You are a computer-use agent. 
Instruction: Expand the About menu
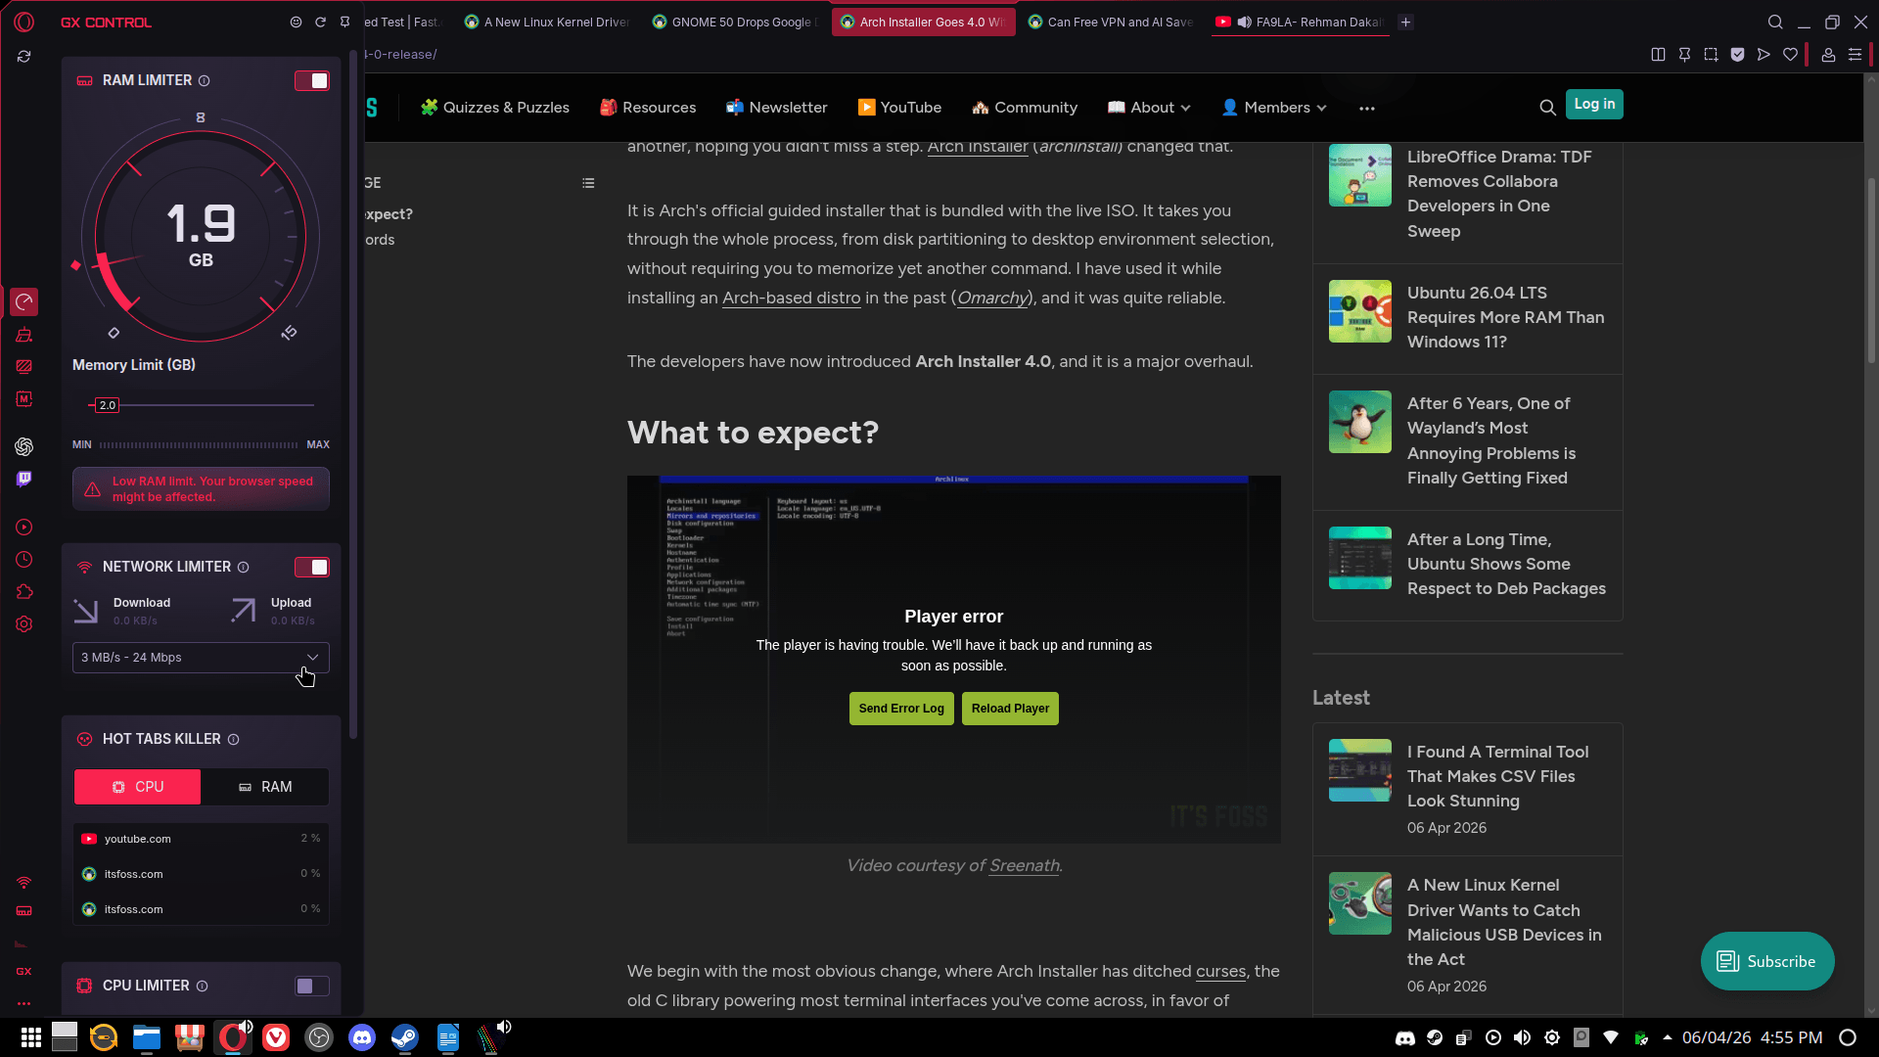tap(1149, 108)
